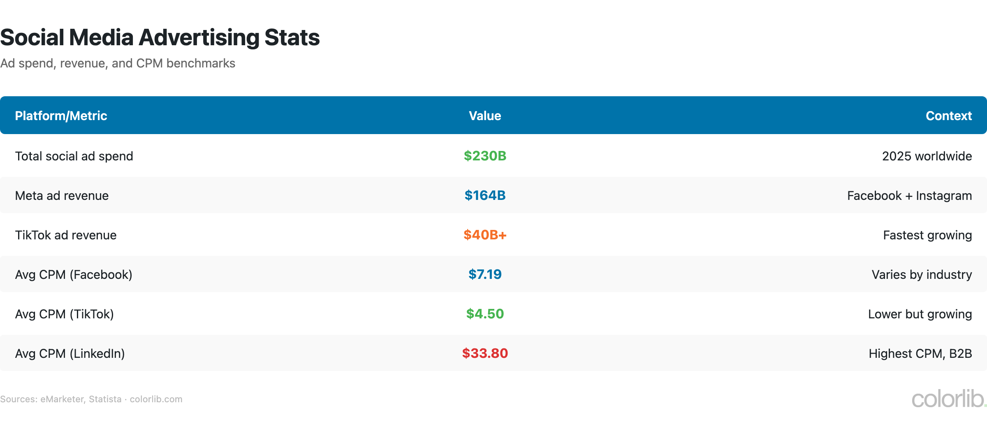Select the Avg CPM (Facebook) label
The image size is (987, 422).
(74, 275)
